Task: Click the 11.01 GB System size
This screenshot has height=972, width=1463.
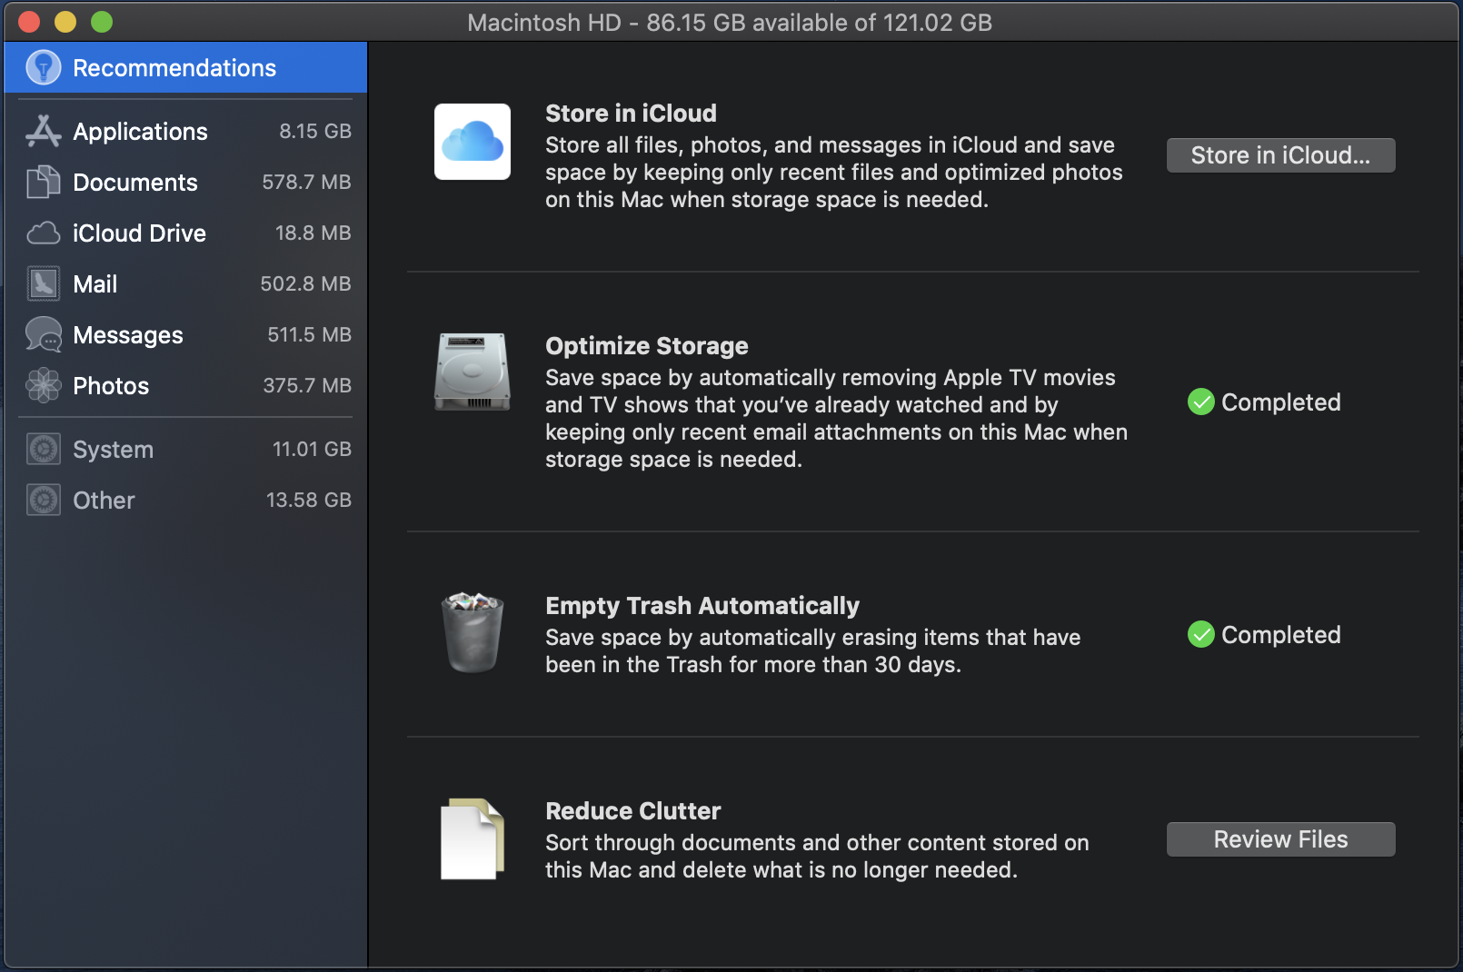Action: tap(312, 449)
